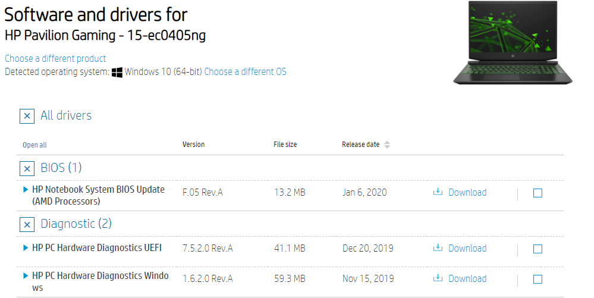Collapse BIOS section with X box
The height and width of the screenshot is (298, 594).
[x=27, y=168]
